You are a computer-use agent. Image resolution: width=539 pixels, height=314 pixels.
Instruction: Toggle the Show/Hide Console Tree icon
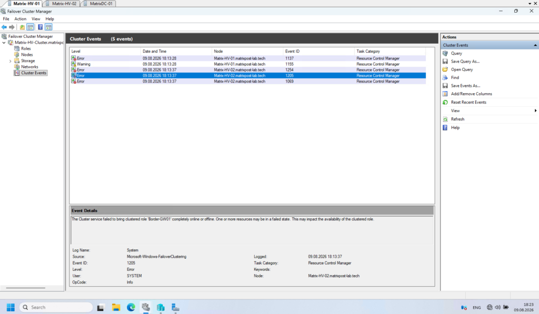[30, 27]
